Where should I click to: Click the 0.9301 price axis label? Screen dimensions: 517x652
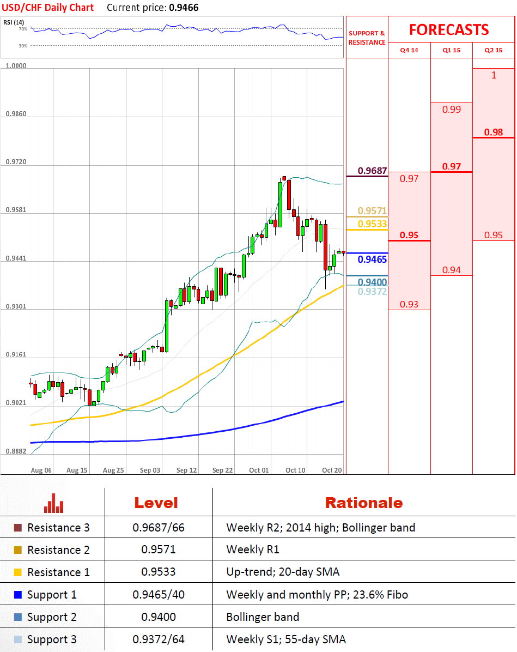click(16, 306)
